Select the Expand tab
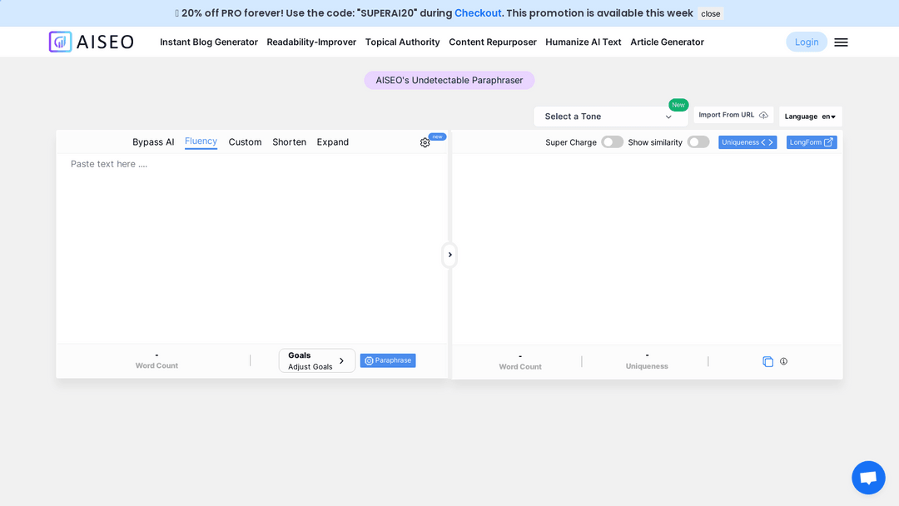Screen dimensions: 899x506 (x=332, y=142)
